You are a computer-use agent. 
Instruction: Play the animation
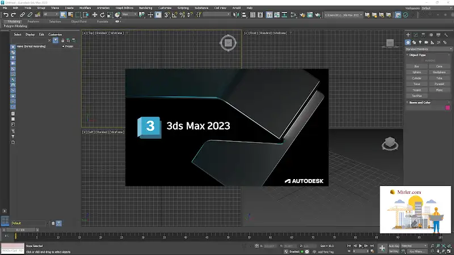pyautogui.click(x=360, y=246)
